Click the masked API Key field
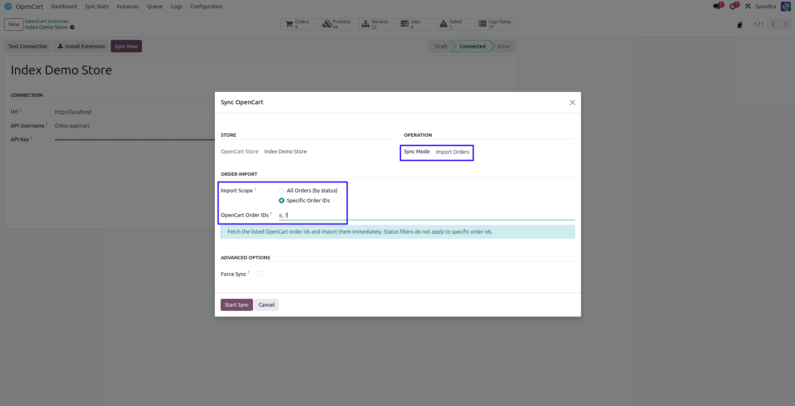The width and height of the screenshot is (795, 406). pos(134,140)
